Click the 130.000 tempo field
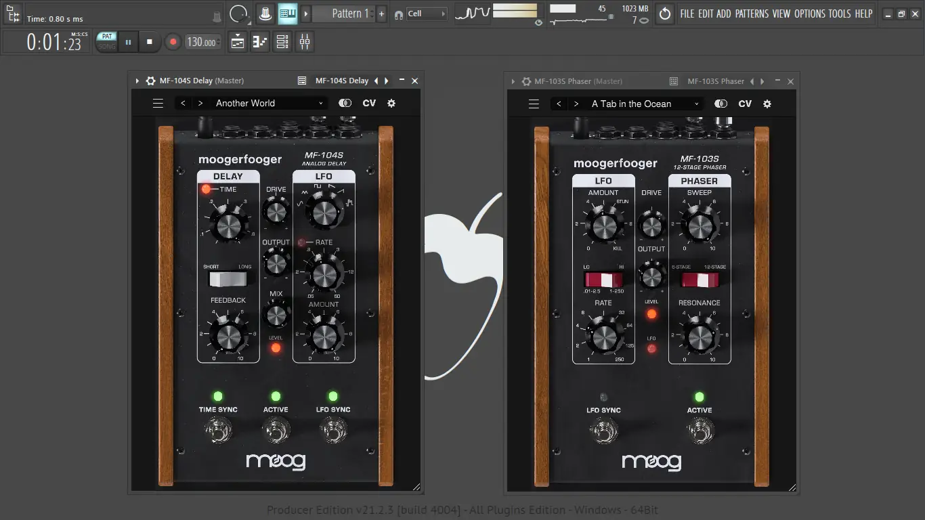The height and width of the screenshot is (520, 925). pyautogui.click(x=202, y=42)
